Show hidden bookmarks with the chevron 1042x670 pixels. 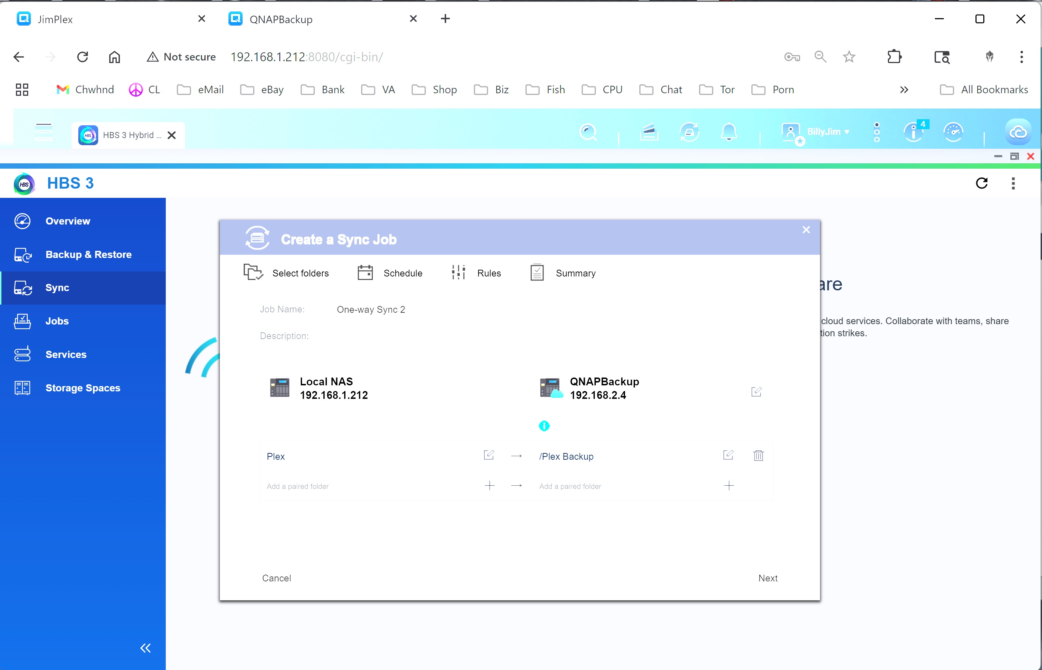(904, 90)
